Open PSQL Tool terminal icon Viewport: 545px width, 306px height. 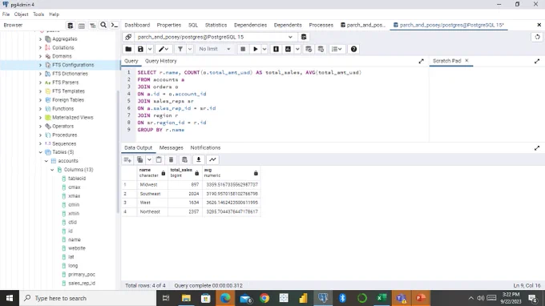pyautogui.click(x=115, y=25)
